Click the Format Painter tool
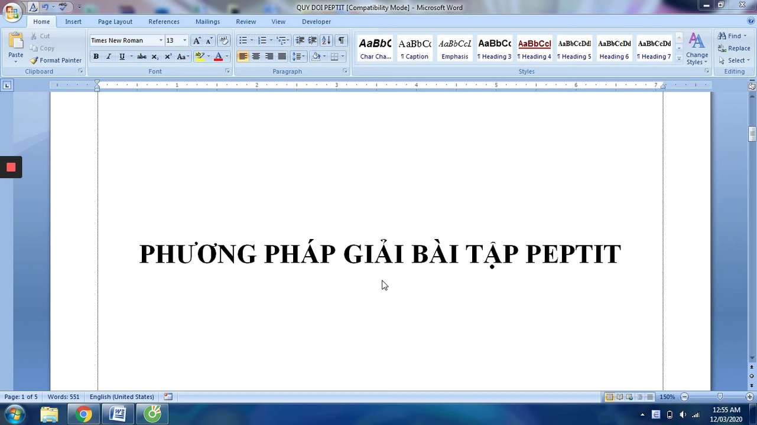This screenshot has height=425, width=757. (x=56, y=60)
